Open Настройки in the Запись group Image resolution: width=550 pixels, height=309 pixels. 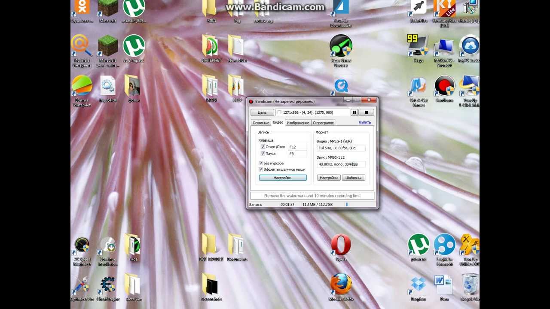[x=283, y=178]
